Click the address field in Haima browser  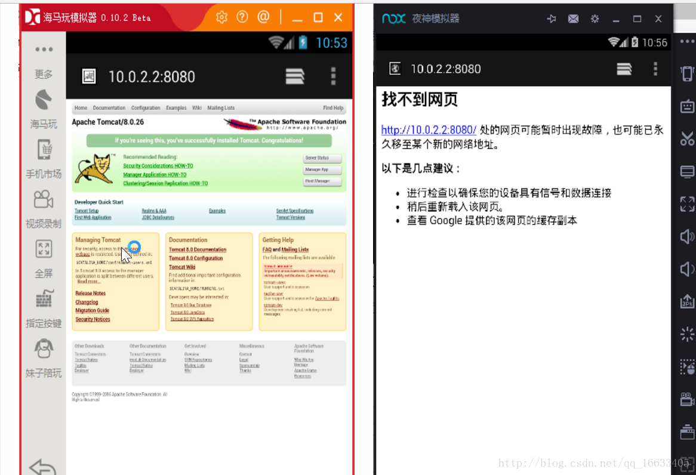click(x=152, y=77)
